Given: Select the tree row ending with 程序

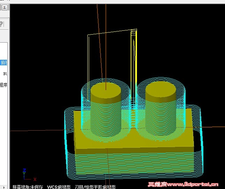Looking at the screenshot, I should (x=3, y=85).
